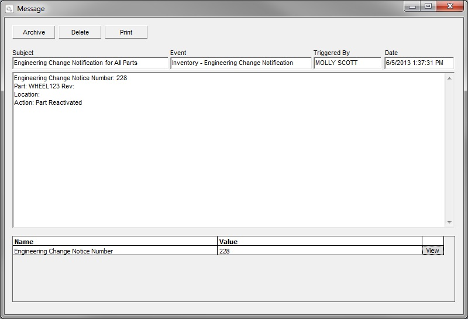Click the window icon in title bar
This screenshot has width=468, height=319.
(9, 9)
